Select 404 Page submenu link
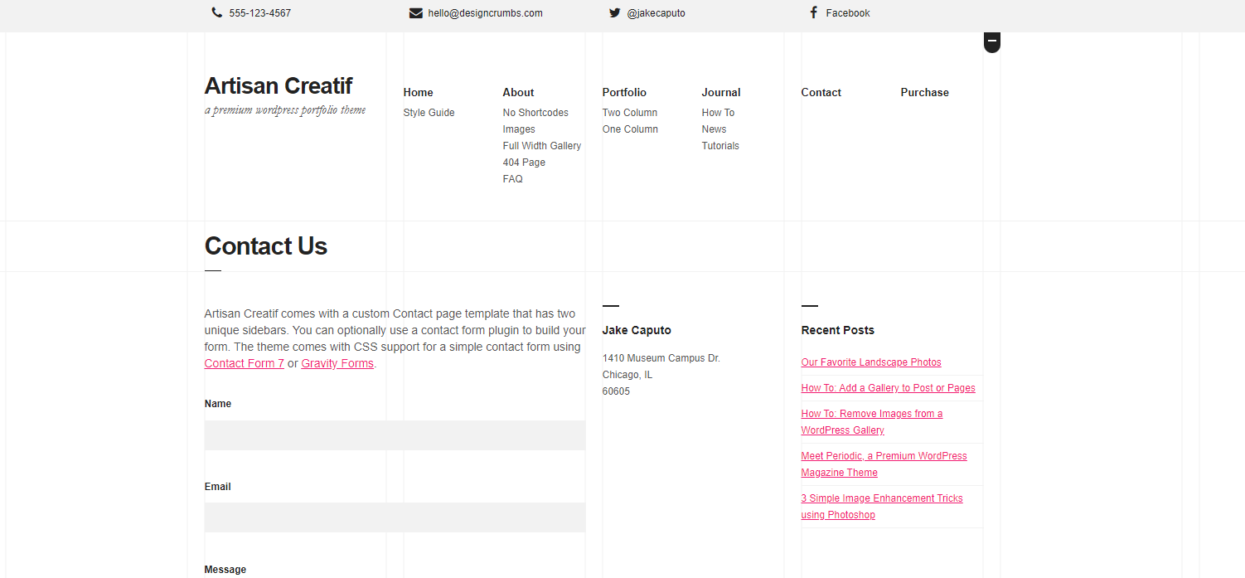 (x=524, y=163)
